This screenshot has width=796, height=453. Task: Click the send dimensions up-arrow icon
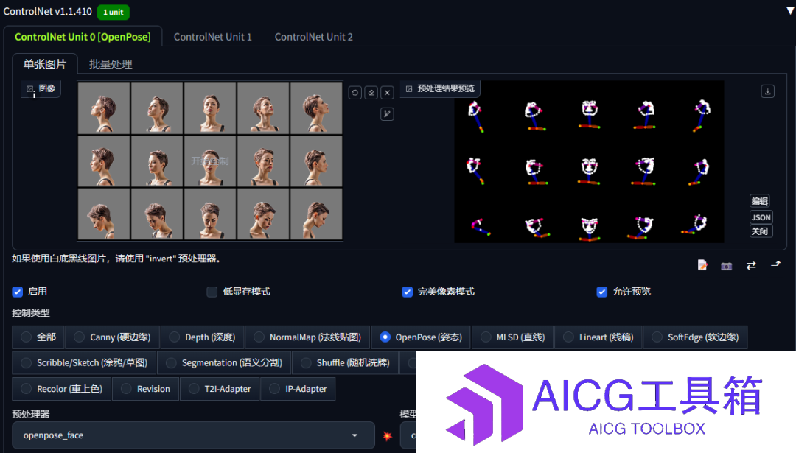coord(775,264)
